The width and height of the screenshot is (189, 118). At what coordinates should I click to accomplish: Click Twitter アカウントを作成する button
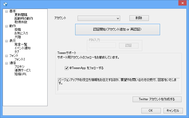click(x=157, y=99)
